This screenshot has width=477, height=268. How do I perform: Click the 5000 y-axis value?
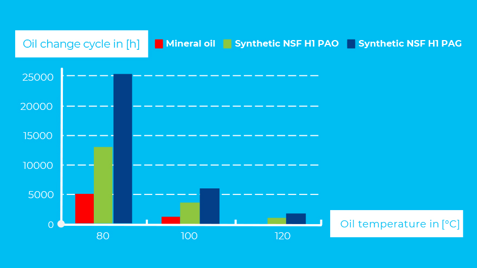pyautogui.click(x=41, y=195)
